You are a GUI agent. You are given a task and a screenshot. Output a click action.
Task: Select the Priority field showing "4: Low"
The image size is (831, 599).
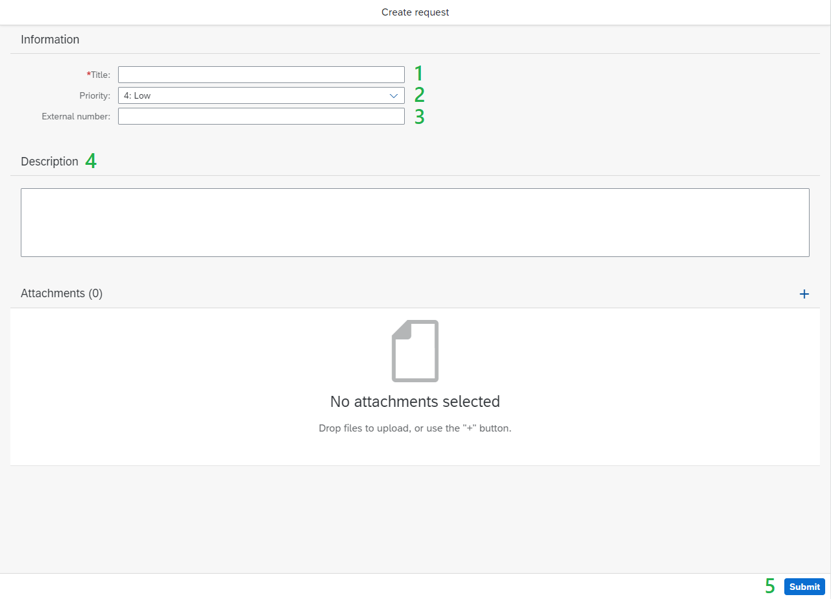coord(253,95)
